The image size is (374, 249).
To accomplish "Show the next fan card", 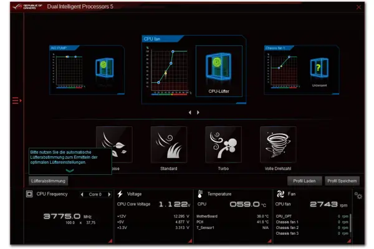I will [x=198, y=112].
